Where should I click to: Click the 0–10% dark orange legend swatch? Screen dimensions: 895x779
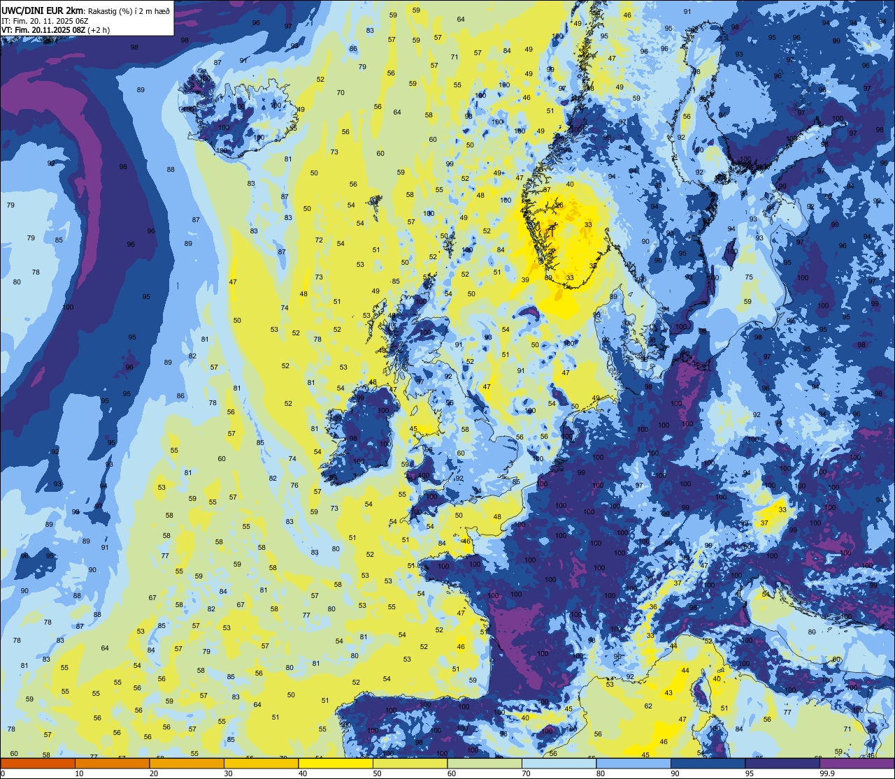pos(38,764)
